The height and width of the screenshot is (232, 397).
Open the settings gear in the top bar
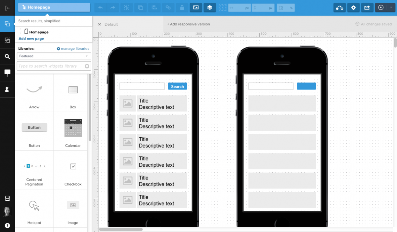pyautogui.click(x=353, y=8)
